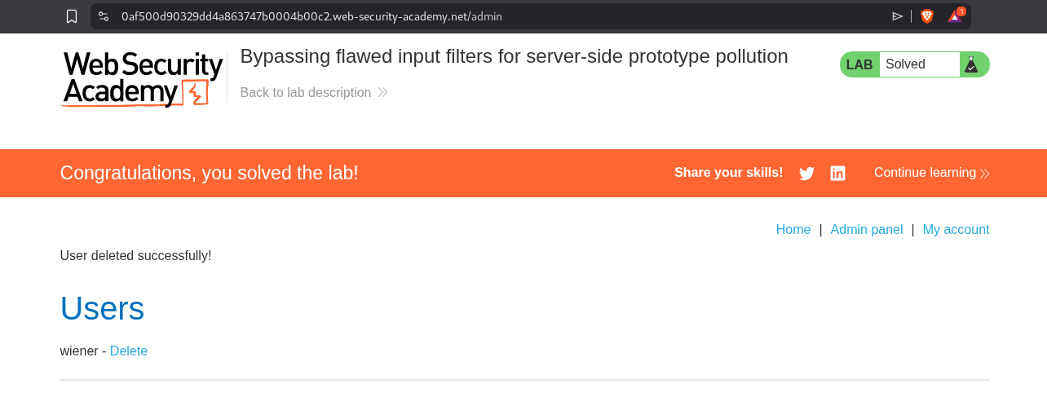
Task: Share on Twitter via bird icon
Action: (806, 173)
